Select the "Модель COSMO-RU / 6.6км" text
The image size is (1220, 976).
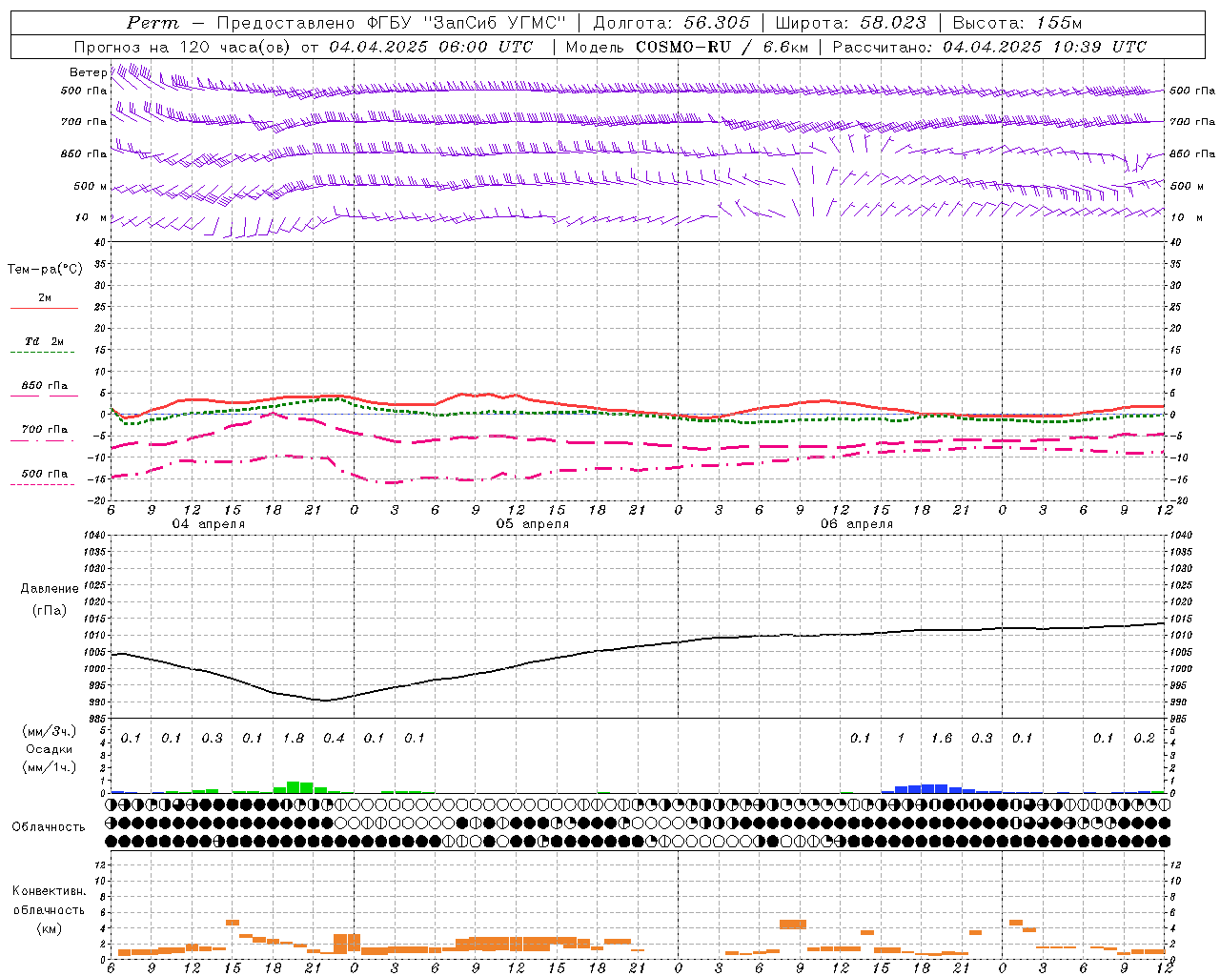686,47
